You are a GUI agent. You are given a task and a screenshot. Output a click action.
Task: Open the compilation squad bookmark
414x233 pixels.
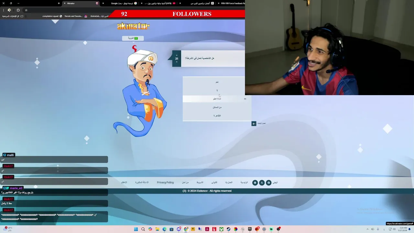[x=52, y=16]
